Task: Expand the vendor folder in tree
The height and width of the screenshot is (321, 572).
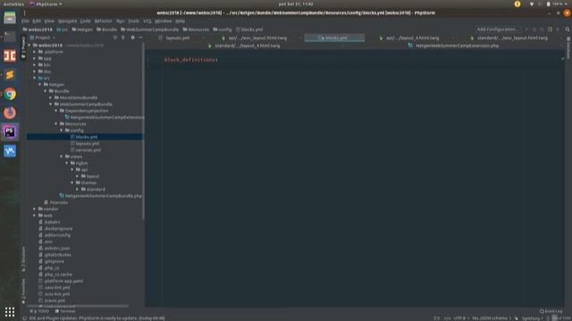Action: pyautogui.click(x=35, y=209)
